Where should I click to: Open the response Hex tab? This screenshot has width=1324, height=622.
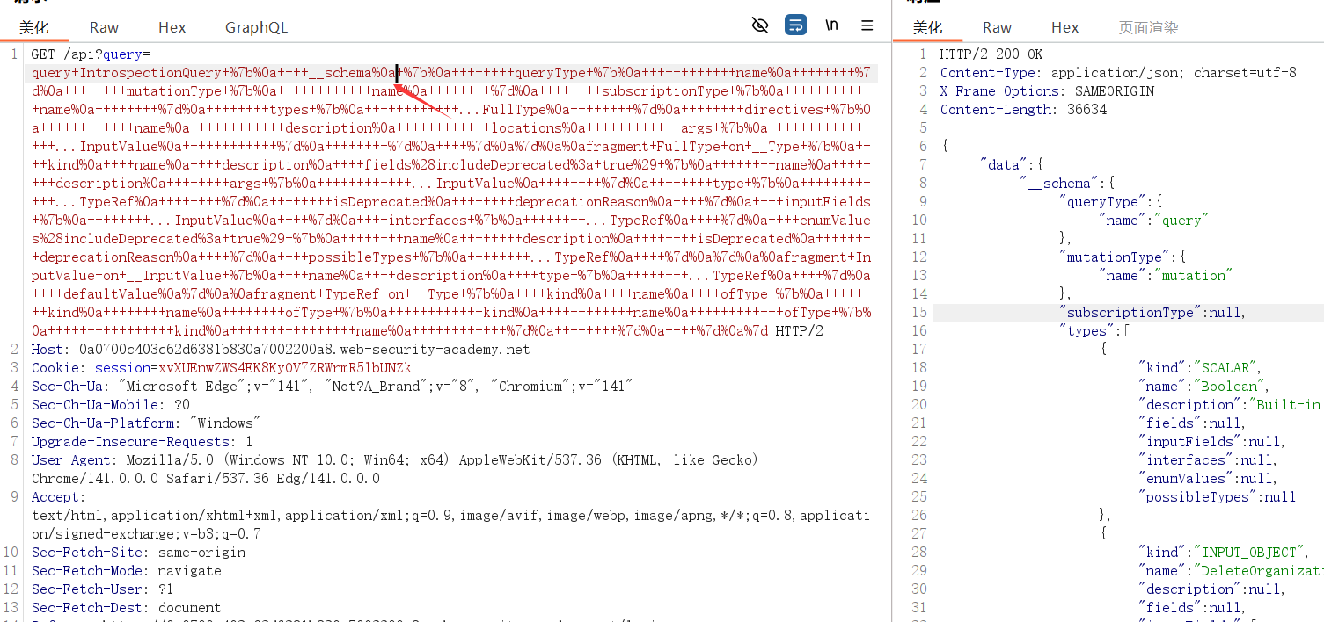click(x=1064, y=27)
